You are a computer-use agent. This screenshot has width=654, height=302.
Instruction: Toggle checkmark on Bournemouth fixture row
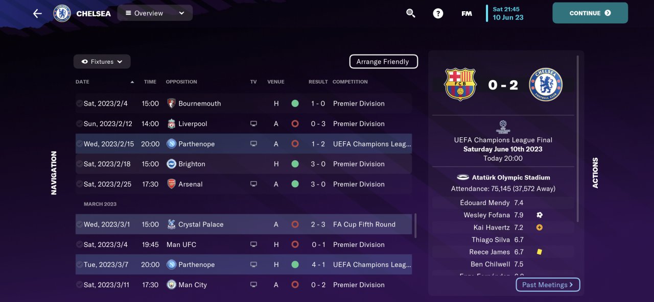(x=79, y=104)
